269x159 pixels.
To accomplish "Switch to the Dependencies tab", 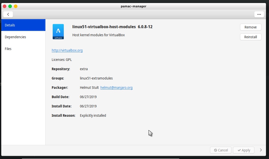I will (x=23, y=37).
